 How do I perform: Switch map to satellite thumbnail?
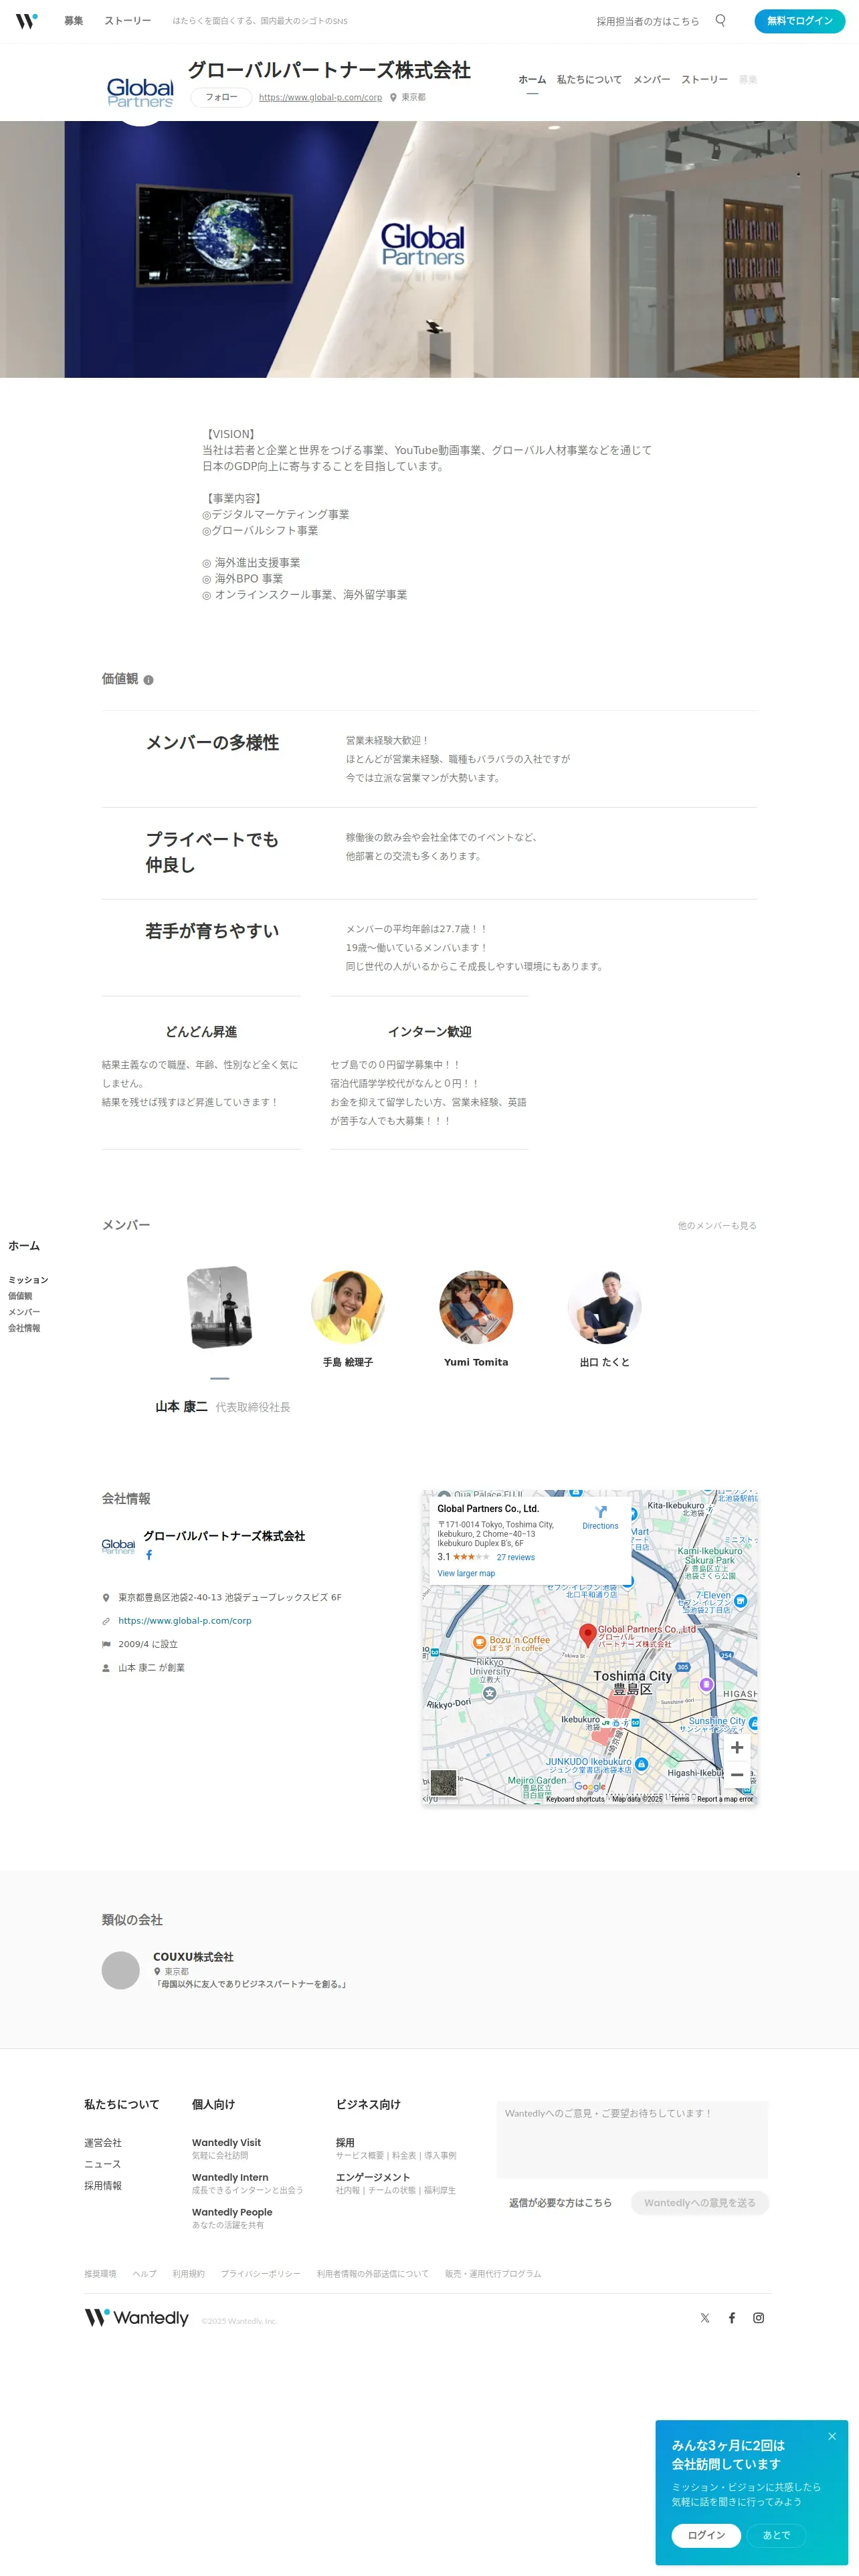point(443,1782)
